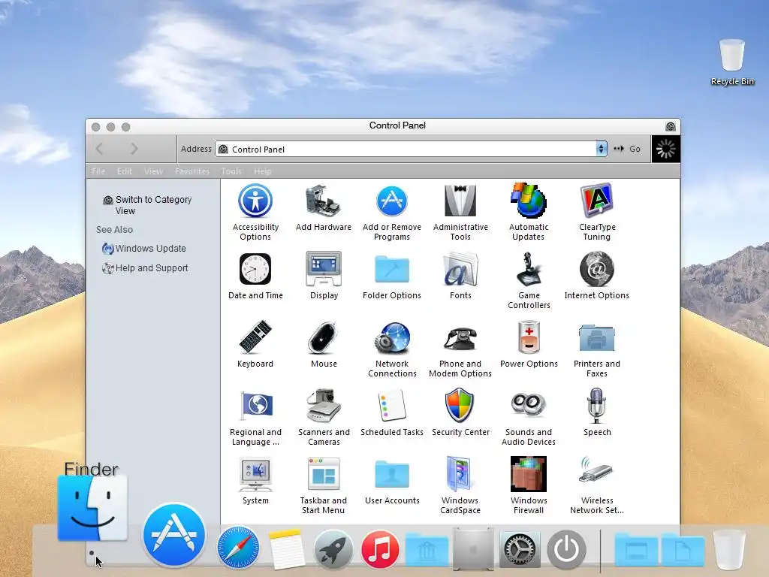Switch to Category View

147,205
